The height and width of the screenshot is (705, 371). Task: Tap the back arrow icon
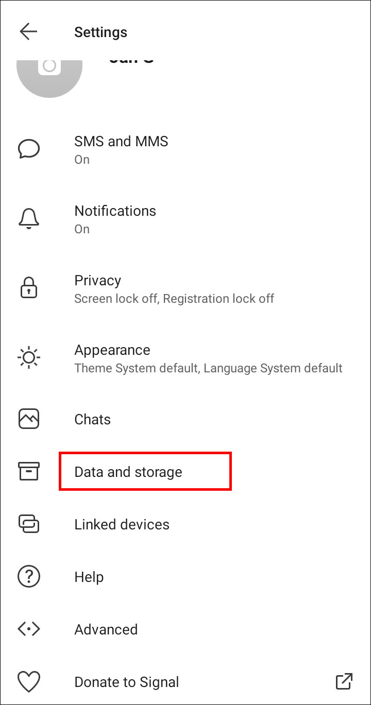point(28,32)
